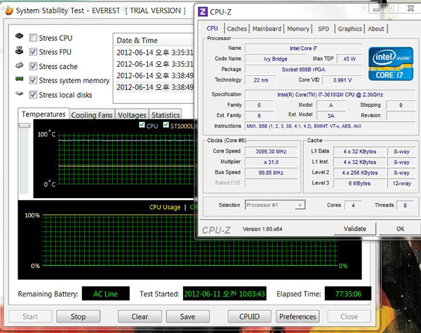
Task: Select the CPU tab in CPU-Z
Action: [x=212, y=28]
